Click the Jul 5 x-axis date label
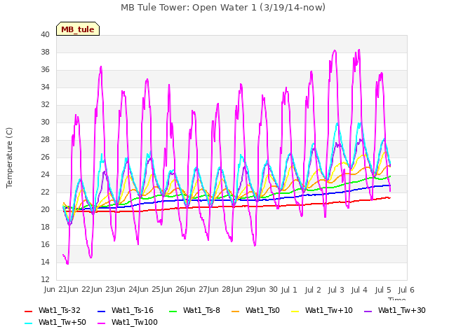 tap(383, 290)
